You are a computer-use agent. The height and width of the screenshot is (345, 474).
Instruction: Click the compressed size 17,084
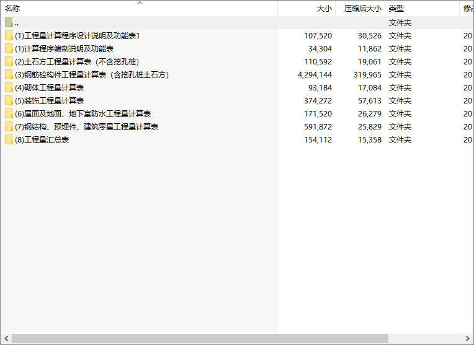[x=370, y=87]
